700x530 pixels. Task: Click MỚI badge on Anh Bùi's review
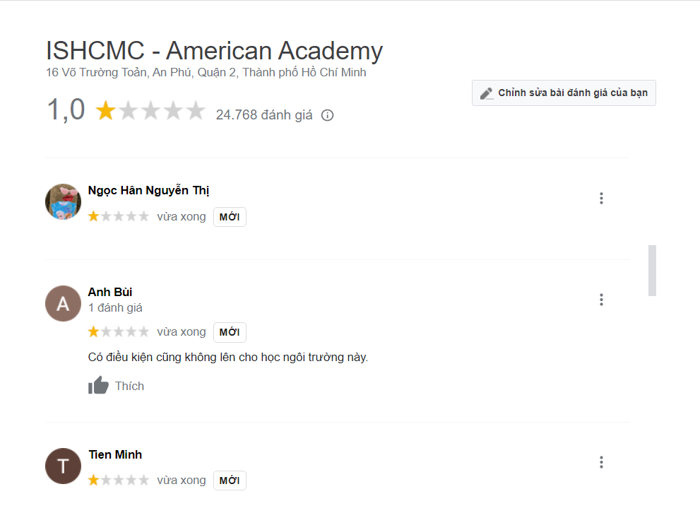[230, 332]
